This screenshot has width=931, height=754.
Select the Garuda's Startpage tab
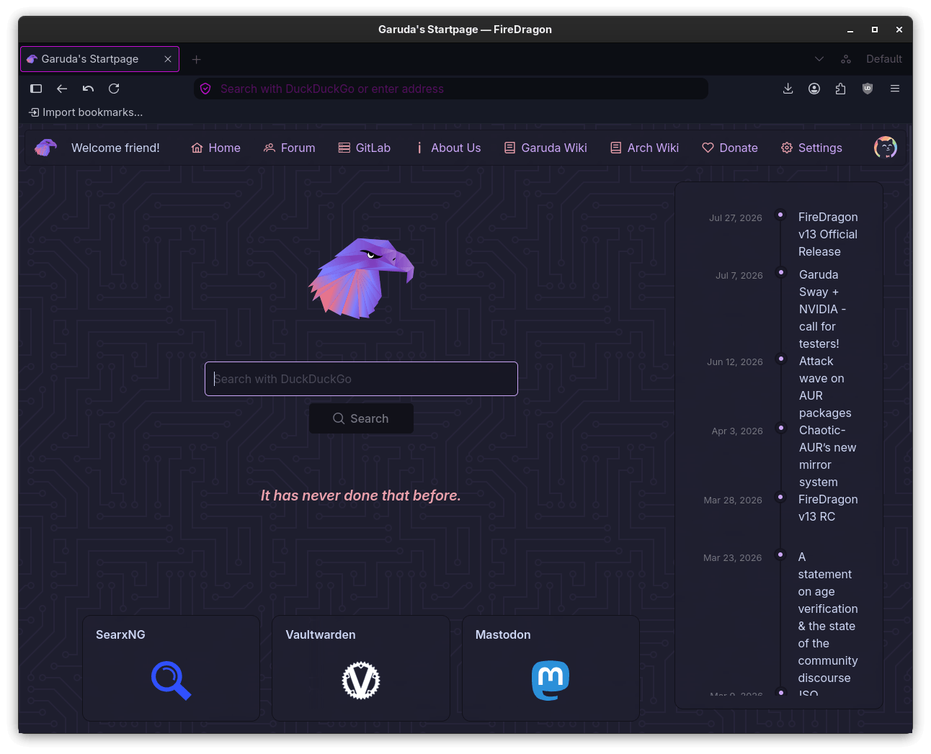point(99,59)
